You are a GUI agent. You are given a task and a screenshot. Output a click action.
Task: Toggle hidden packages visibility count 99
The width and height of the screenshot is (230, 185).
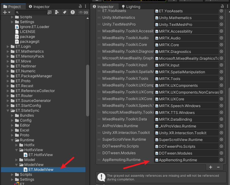83,12
